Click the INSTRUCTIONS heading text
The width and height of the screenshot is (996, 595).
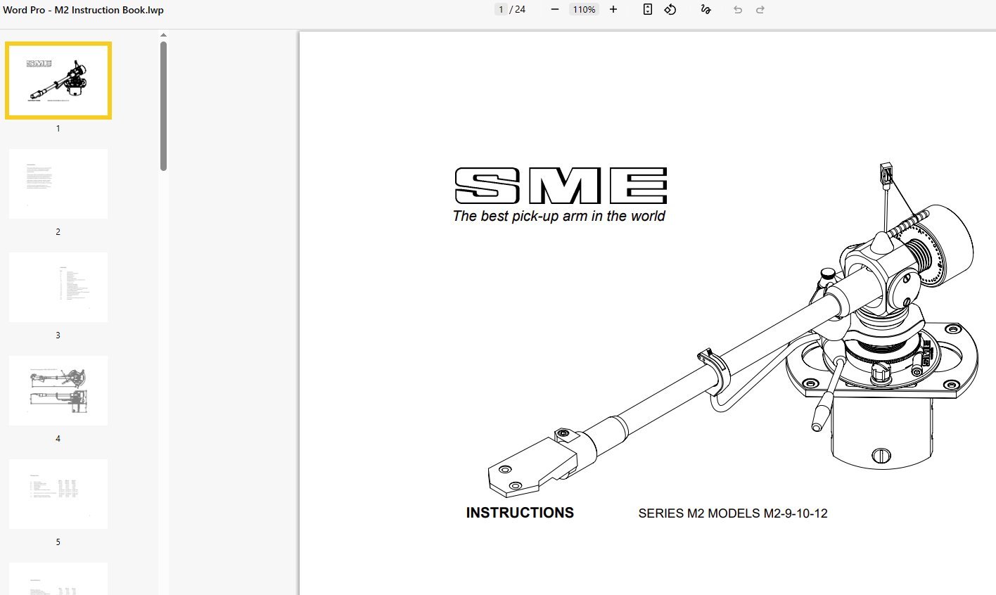pyautogui.click(x=520, y=513)
